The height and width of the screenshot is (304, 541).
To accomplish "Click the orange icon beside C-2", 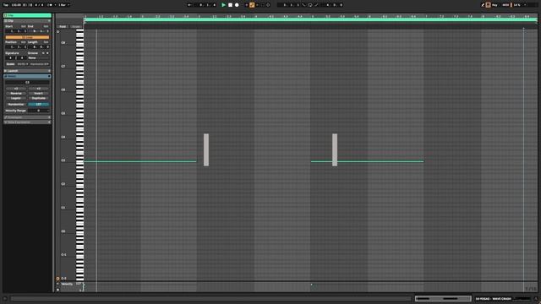I will pos(57,279).
